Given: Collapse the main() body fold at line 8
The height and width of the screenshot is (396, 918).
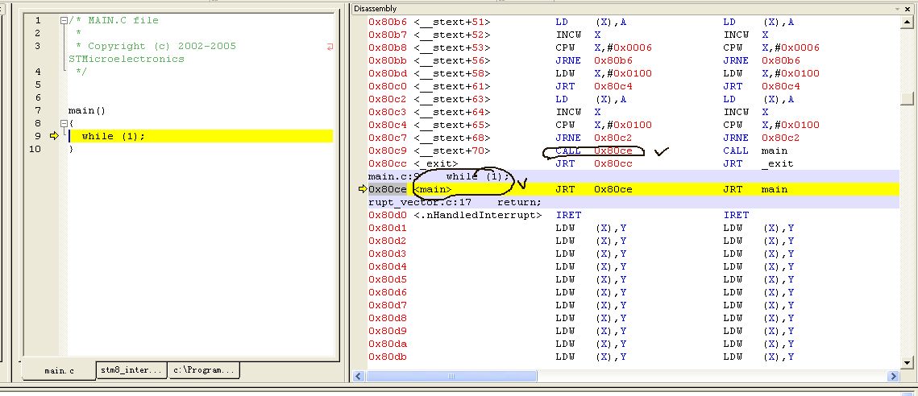Looking at the screenshot, I should click(64, 123).
